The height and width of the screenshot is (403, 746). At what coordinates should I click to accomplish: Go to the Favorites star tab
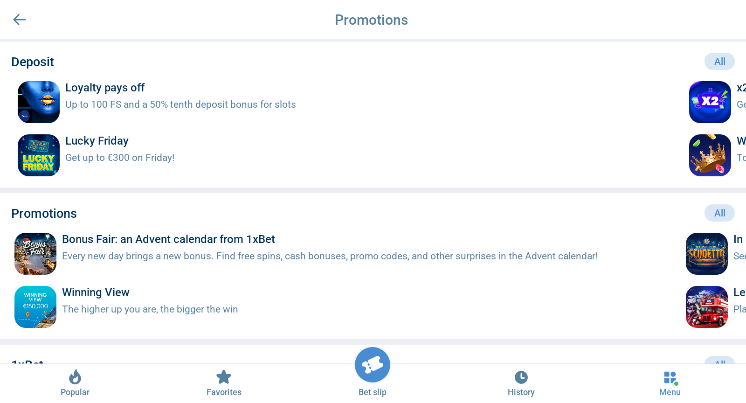(224, 382)
